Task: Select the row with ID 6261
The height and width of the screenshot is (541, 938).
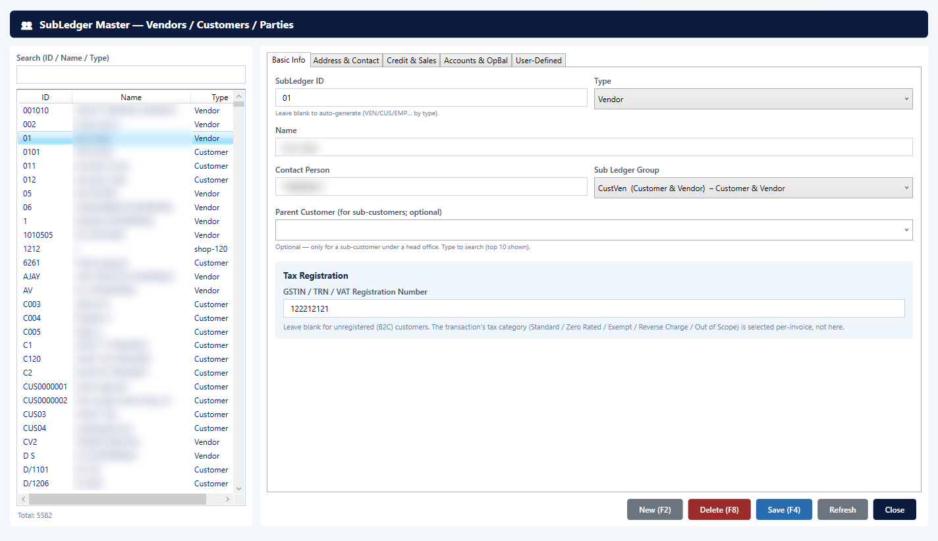Action: tap(125, 263)
